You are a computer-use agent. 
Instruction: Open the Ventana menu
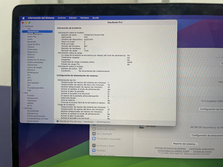point(84,18)
